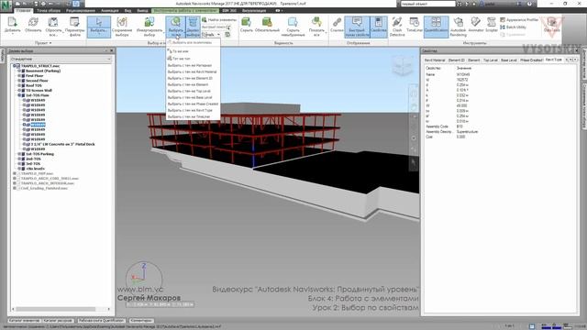This screenshot has width=587, height=330.
Task: Click Сохранение выбора (Save Selection) icon
Action: pos(122,22)
